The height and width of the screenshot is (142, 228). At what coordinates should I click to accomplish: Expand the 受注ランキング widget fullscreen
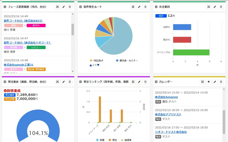pyautogui.click(x=133, y=82)
